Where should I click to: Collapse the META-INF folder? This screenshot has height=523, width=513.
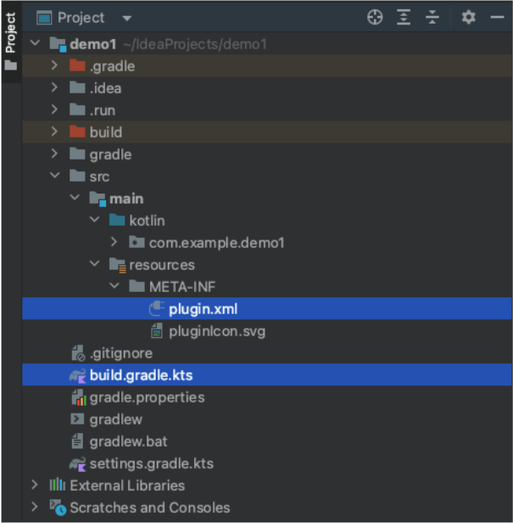[x=114, y=286]
